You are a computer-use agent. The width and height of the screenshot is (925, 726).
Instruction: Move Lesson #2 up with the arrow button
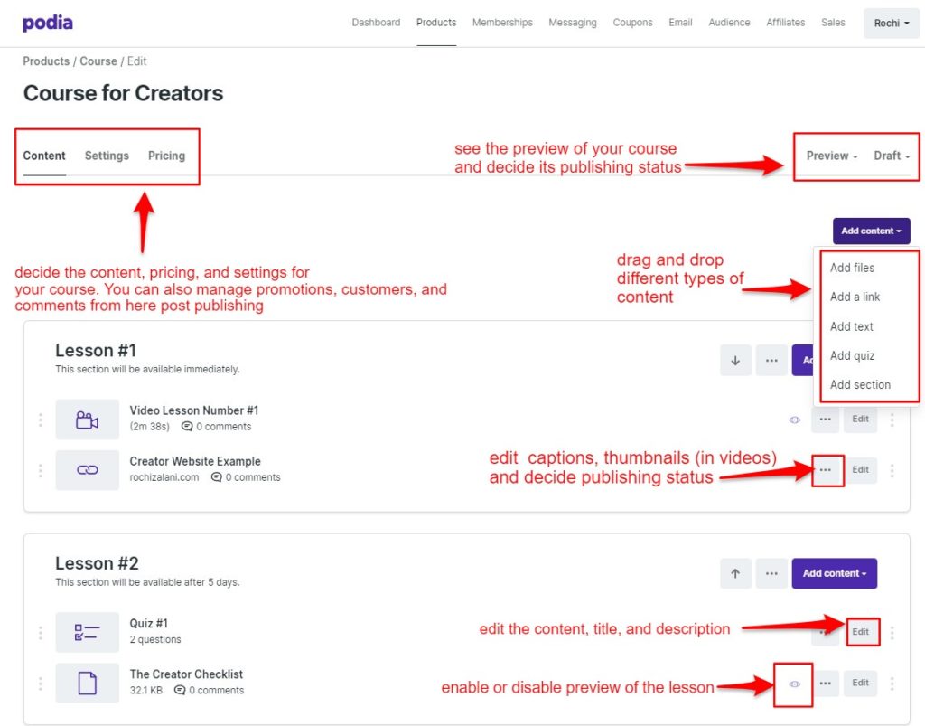(735, 573)
